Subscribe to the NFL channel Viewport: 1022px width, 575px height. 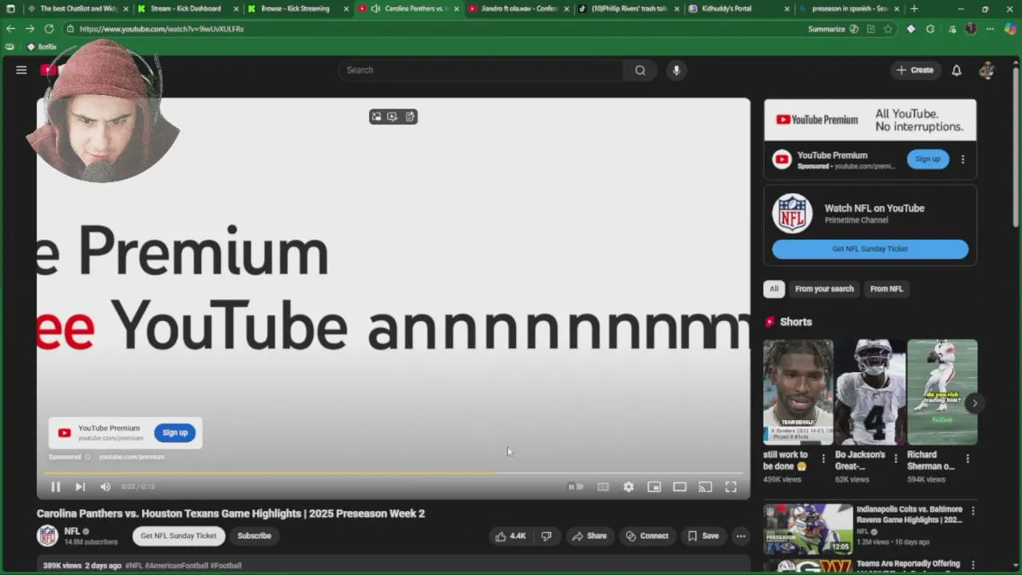pos(254,536)
